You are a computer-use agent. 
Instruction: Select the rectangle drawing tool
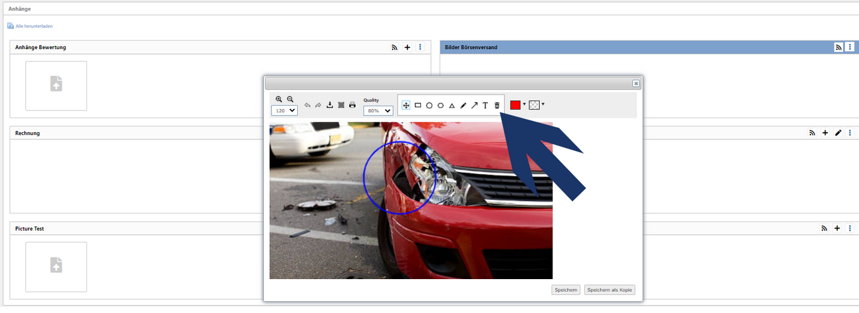(418, 105)
